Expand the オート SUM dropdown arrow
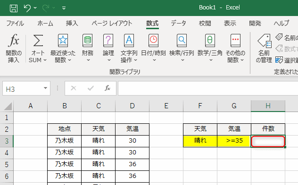 pos(45,60)
